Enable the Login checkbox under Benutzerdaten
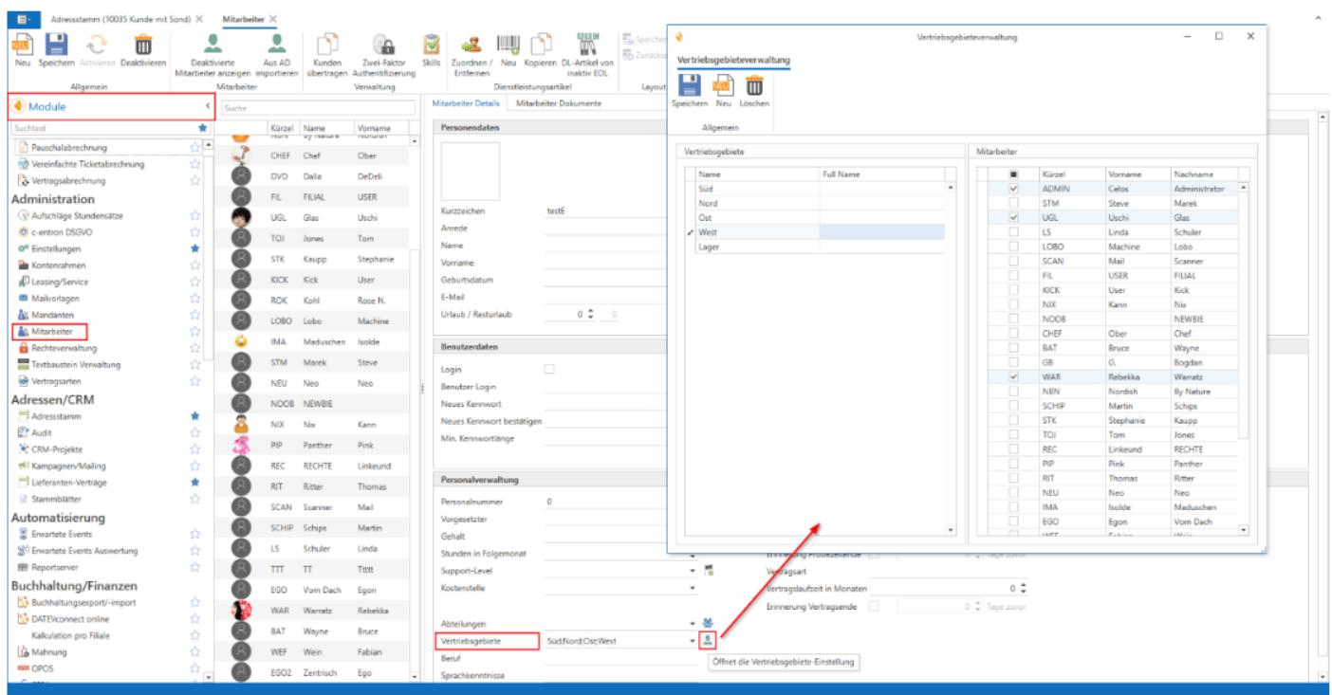Viewport: 1332px width, 695px height. (549, 369)
